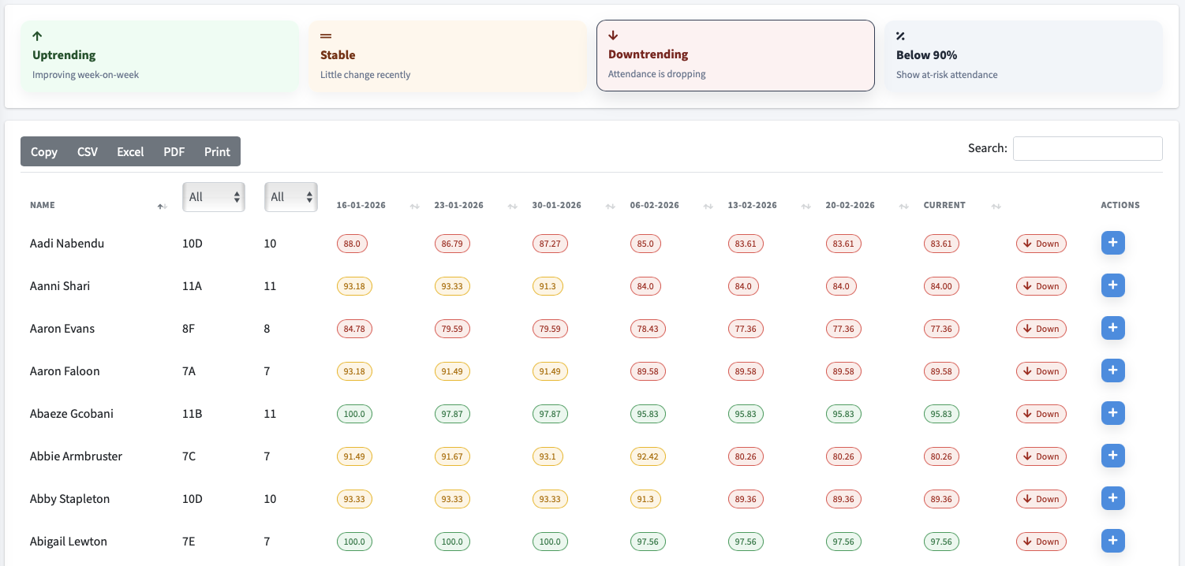
Task: Toggle the Downtrending filter card
Action: pyautogui.click(x=735, y=55)
